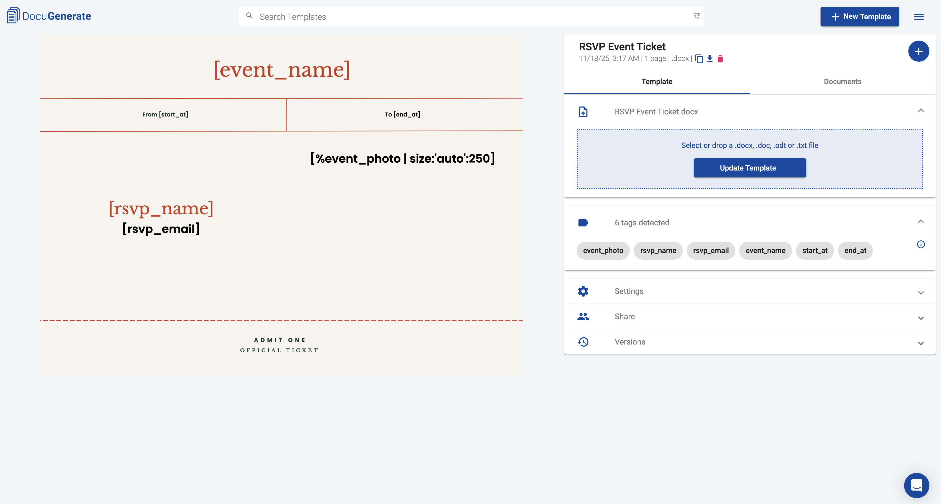Delete the template using the trash icon
Screen dimensions: 941x504
click(720, 59)
